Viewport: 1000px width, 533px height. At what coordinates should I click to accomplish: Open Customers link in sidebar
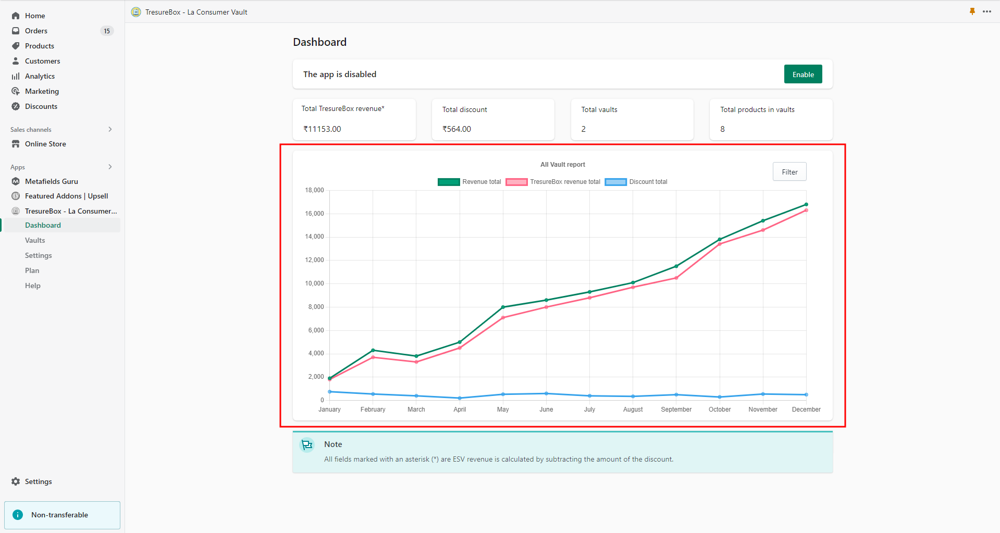43,61
